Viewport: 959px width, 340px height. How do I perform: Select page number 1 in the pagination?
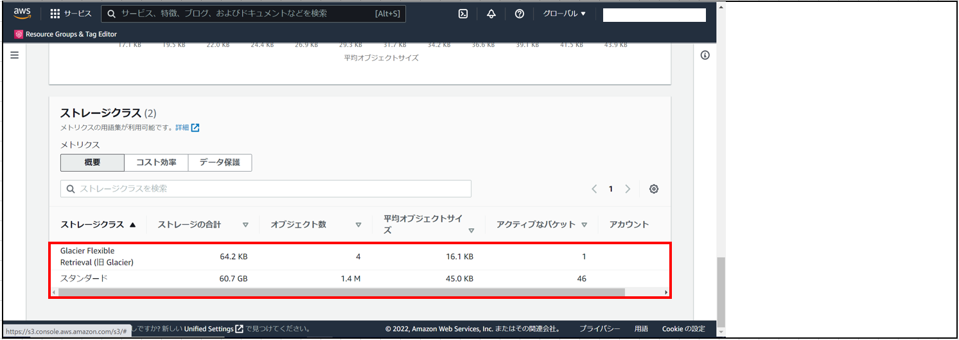click(611, 189)
